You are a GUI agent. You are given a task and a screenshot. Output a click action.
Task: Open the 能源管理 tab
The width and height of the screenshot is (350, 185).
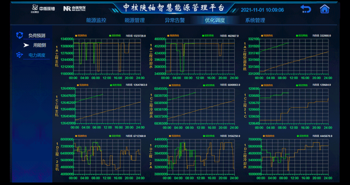(134, 20)
